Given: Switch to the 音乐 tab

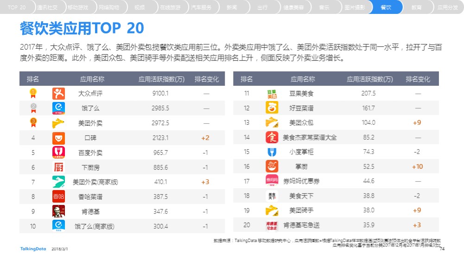Looking at the screenshot, I should [x=324, y=7].
